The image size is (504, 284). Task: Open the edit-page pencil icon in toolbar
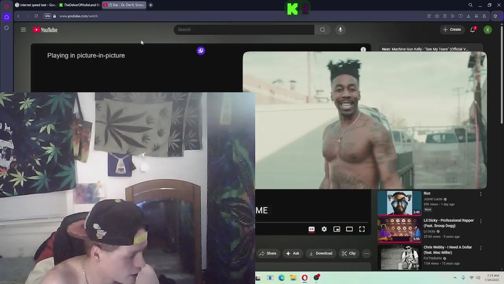click(x=429, y=16)
